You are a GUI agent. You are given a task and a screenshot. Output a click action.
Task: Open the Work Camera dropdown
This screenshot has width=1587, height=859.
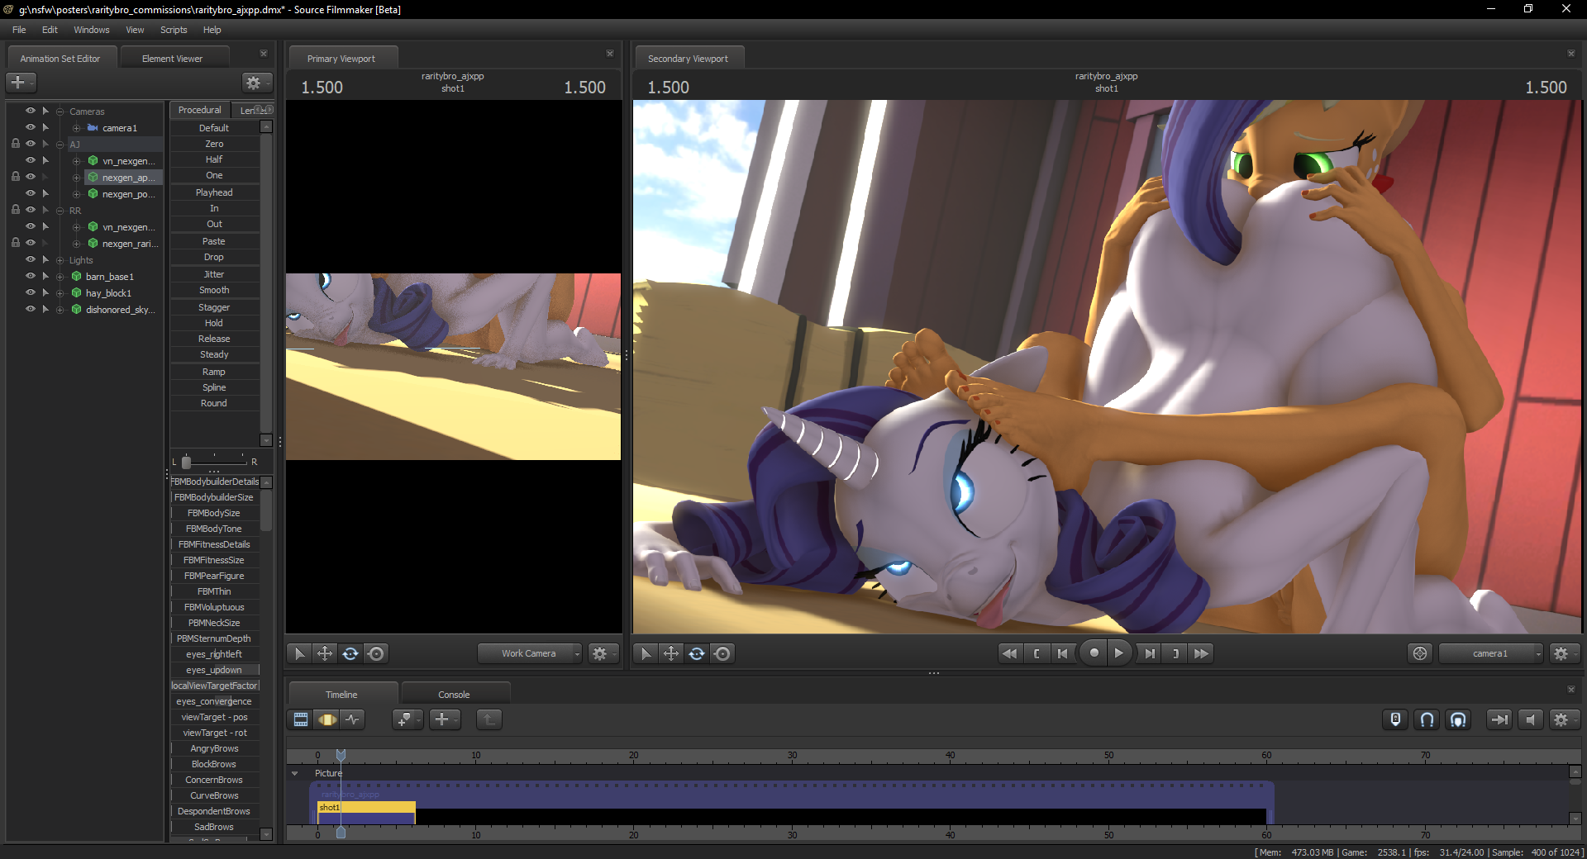click(x=530, y=653)
